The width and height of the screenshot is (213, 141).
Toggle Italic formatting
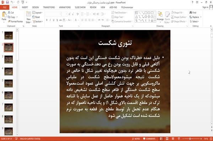[50, 20]
